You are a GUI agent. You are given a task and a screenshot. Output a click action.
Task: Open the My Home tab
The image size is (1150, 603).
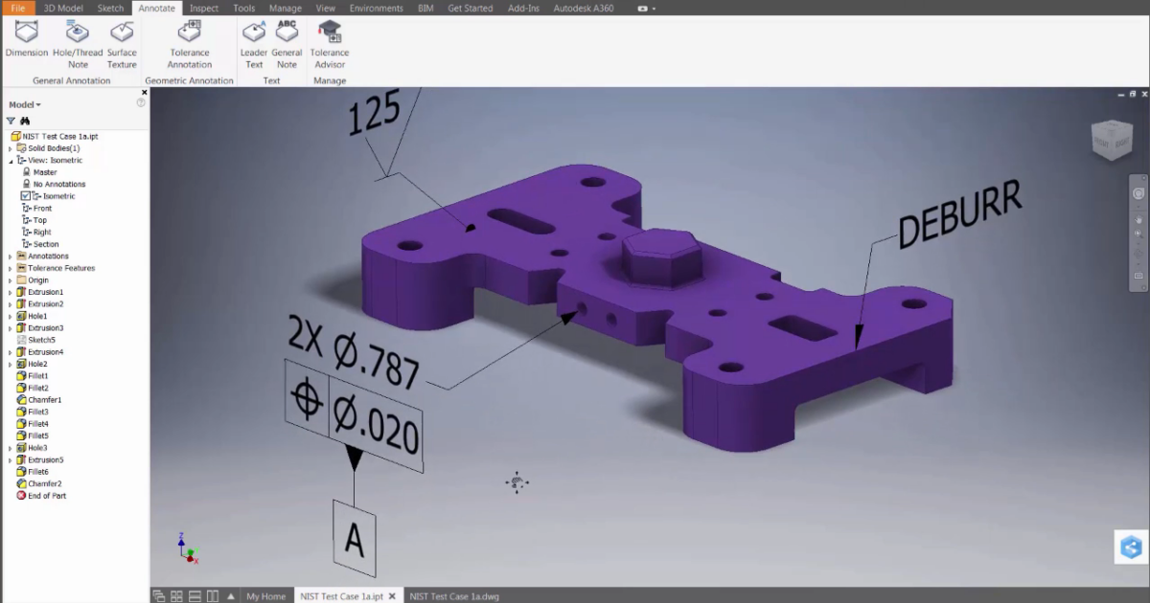pos(265,595)
